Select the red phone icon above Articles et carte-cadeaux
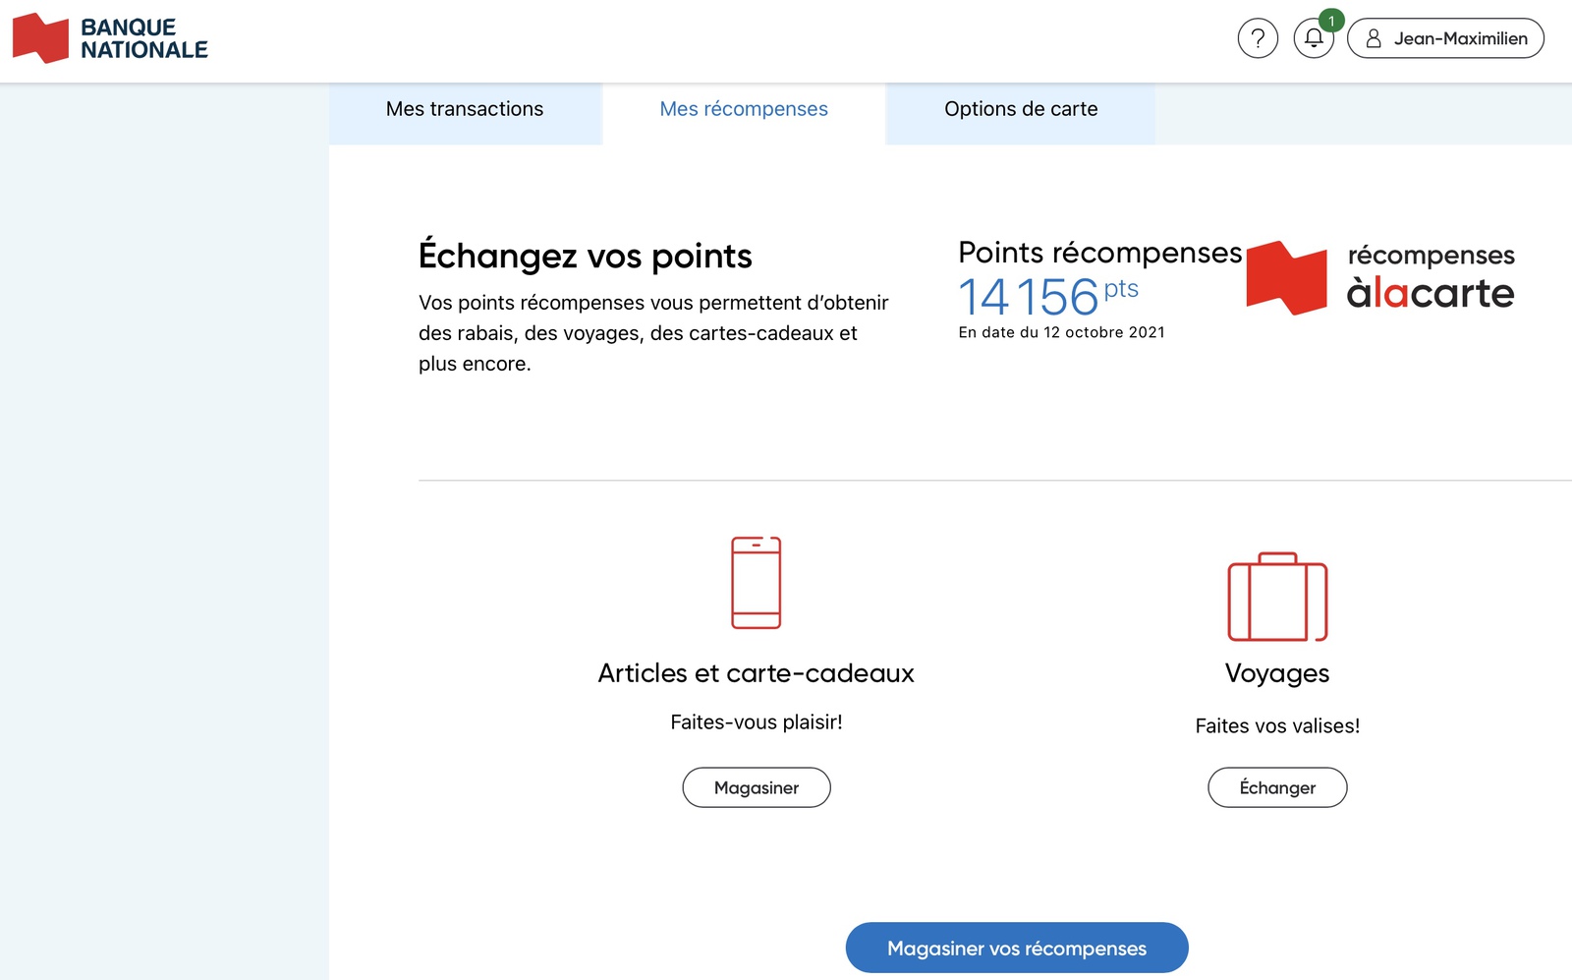 tap(756, 582)
